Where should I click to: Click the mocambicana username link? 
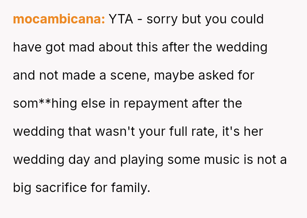pos(59,19)
